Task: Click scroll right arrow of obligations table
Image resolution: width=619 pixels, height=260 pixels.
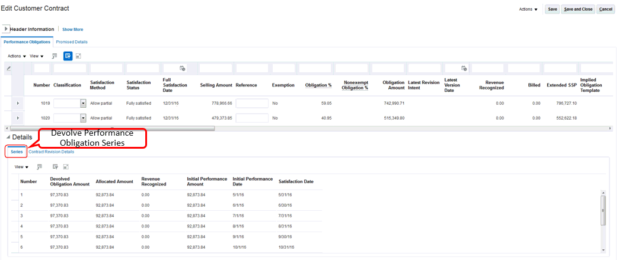Action: (611, 129)
